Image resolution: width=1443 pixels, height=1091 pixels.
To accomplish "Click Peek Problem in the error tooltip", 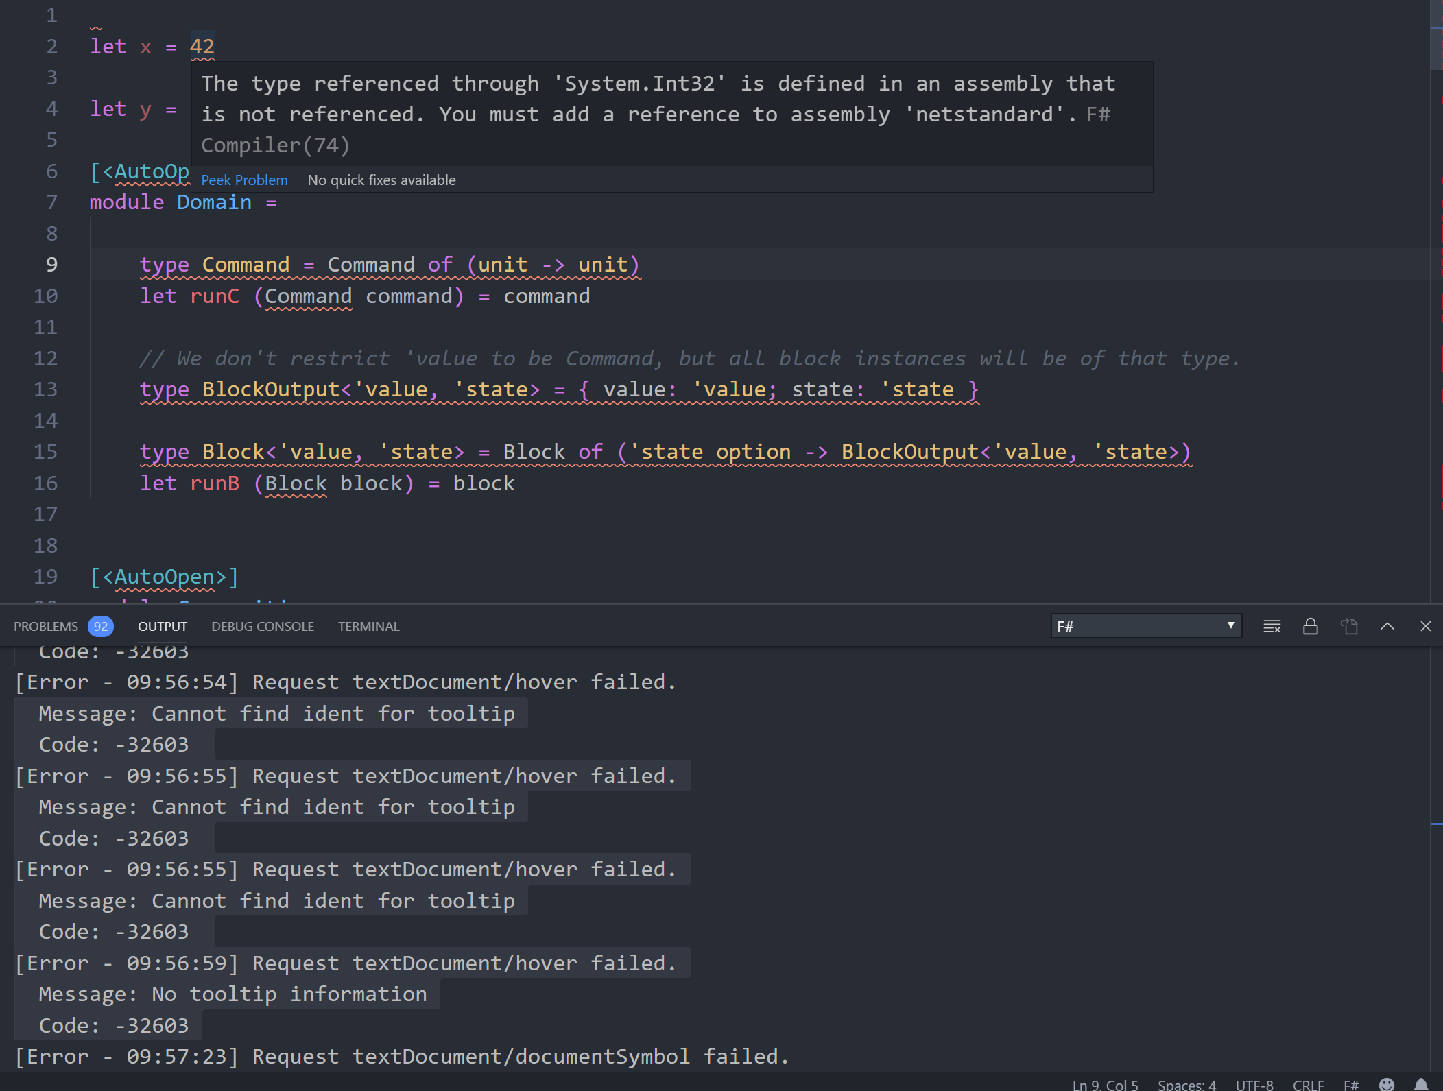I will [244, 180].
